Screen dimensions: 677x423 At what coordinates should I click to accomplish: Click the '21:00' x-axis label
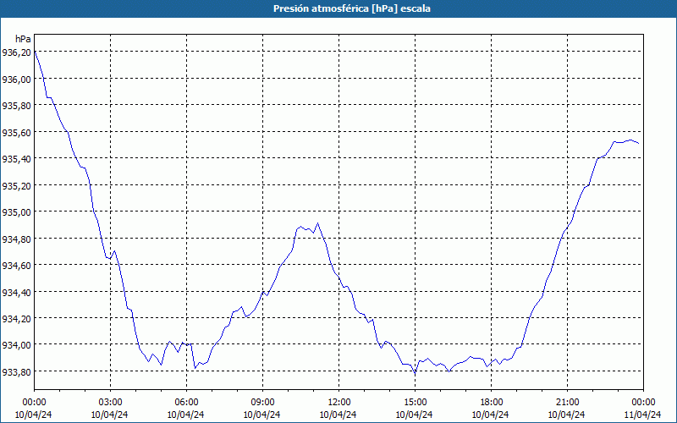pos(567,403)
